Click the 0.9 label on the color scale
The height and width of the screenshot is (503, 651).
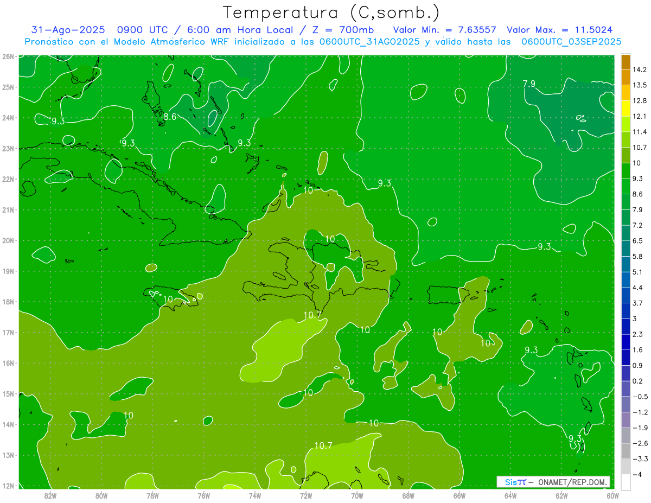638,366
